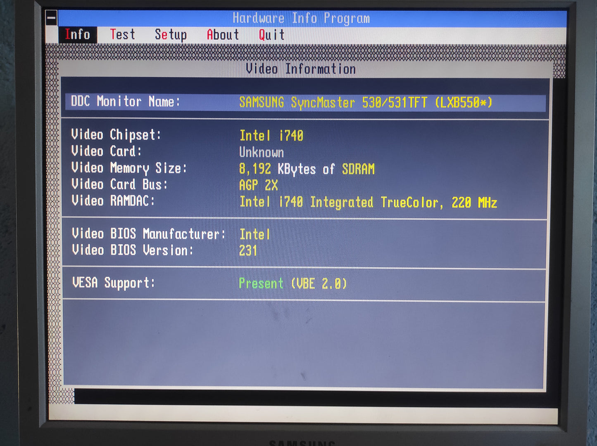
Task: Click the Intel i740 chipset value
Action: [x=271, y=136]
